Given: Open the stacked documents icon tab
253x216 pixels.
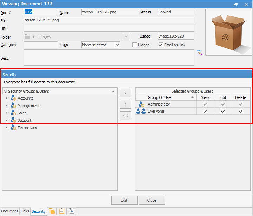Looking at the screenshot, I should click(52, 211).
